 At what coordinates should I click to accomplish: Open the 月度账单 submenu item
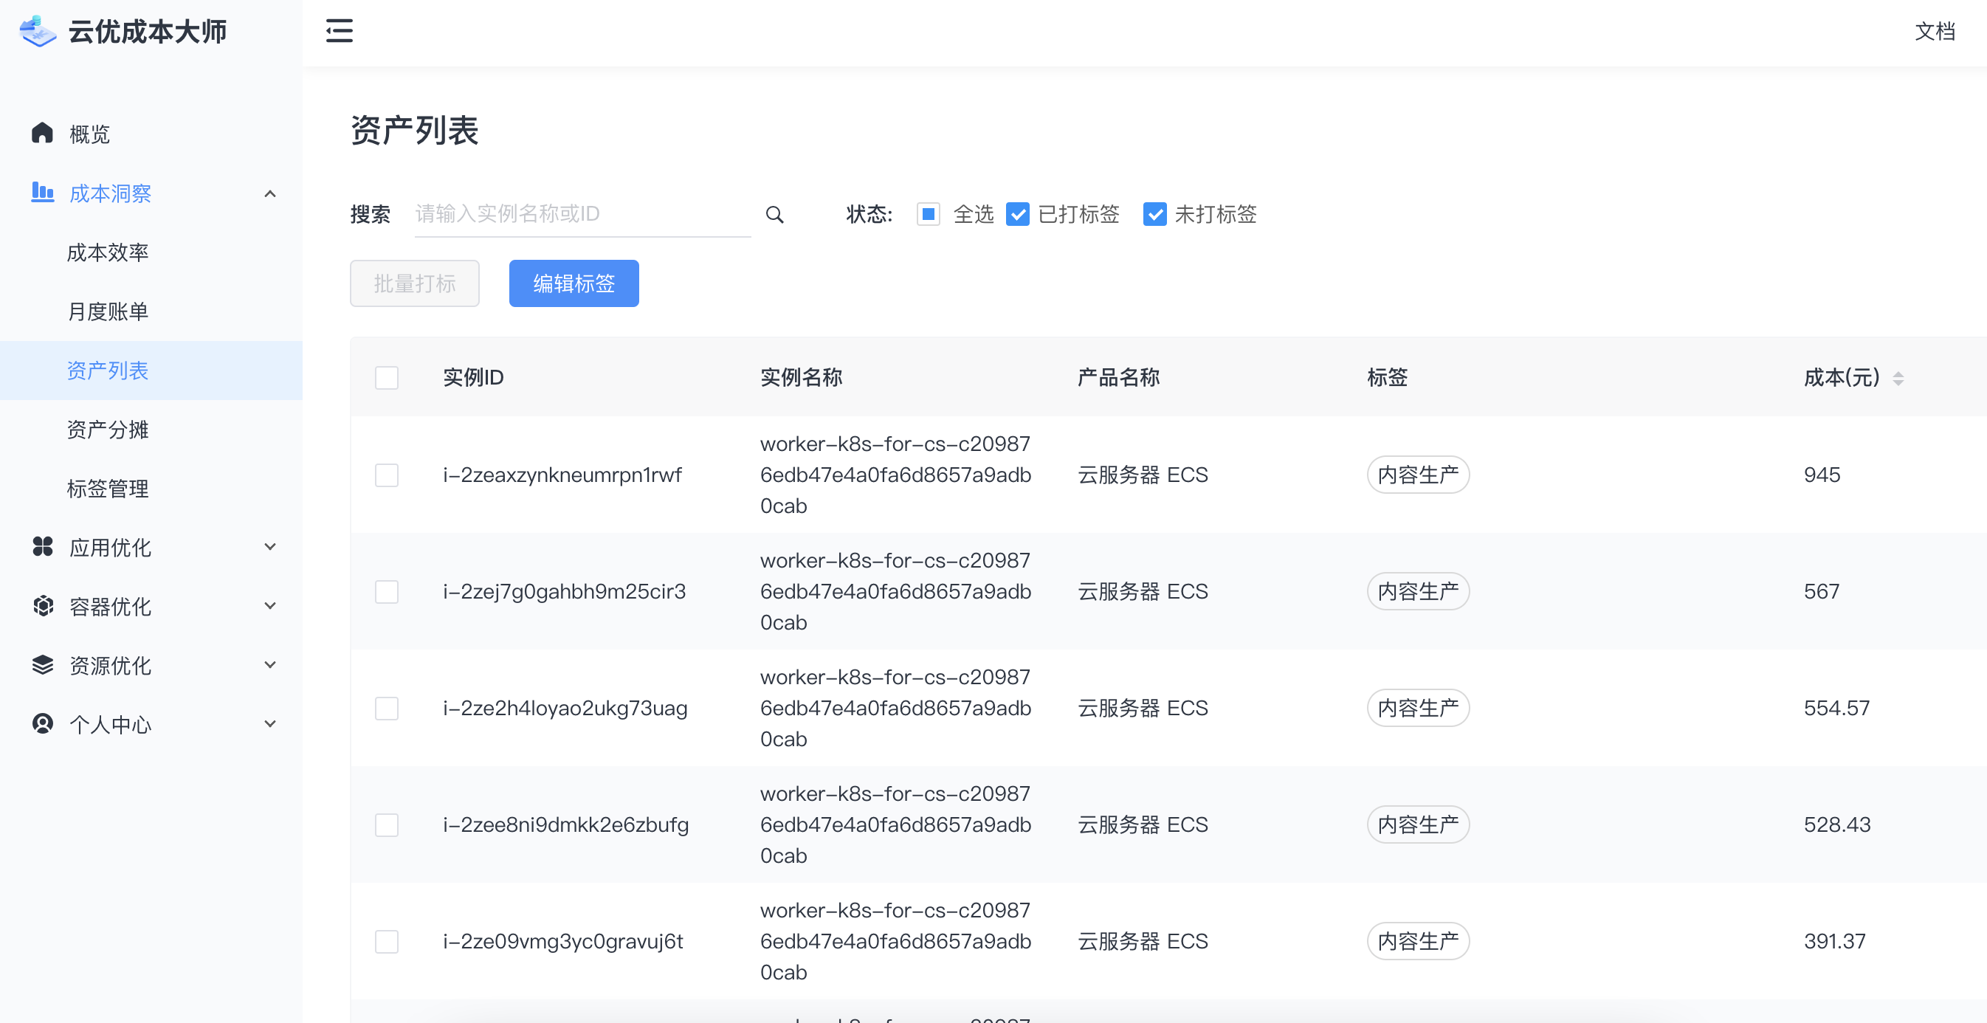pyautogui.click(x=151, y=311)
